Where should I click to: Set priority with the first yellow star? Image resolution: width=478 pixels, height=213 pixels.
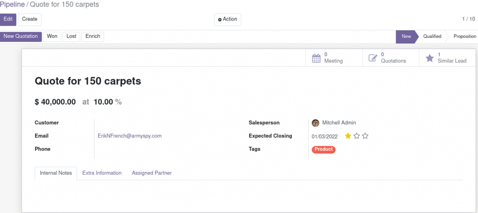[x=348, y=136]
